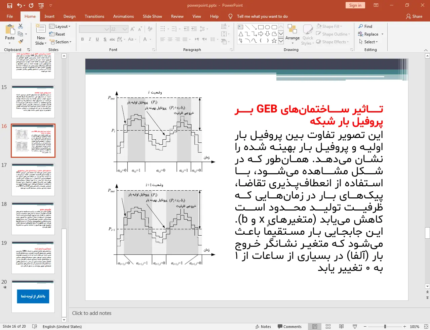Image resolution: width=430 pixels, height=330 pixels.
Task: Click the Copy icon in the Clipboard group
Action: [21, 34]
